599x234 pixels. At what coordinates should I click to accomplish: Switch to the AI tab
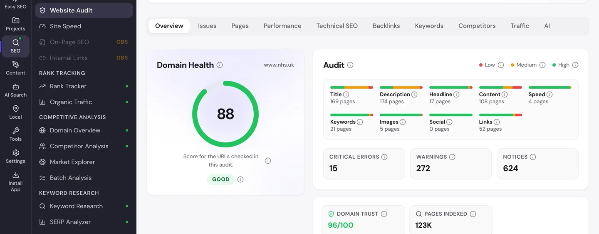pos(547,26)
